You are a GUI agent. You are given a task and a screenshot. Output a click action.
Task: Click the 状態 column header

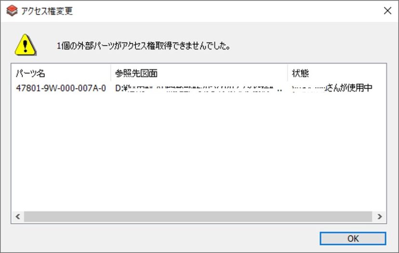328,73
